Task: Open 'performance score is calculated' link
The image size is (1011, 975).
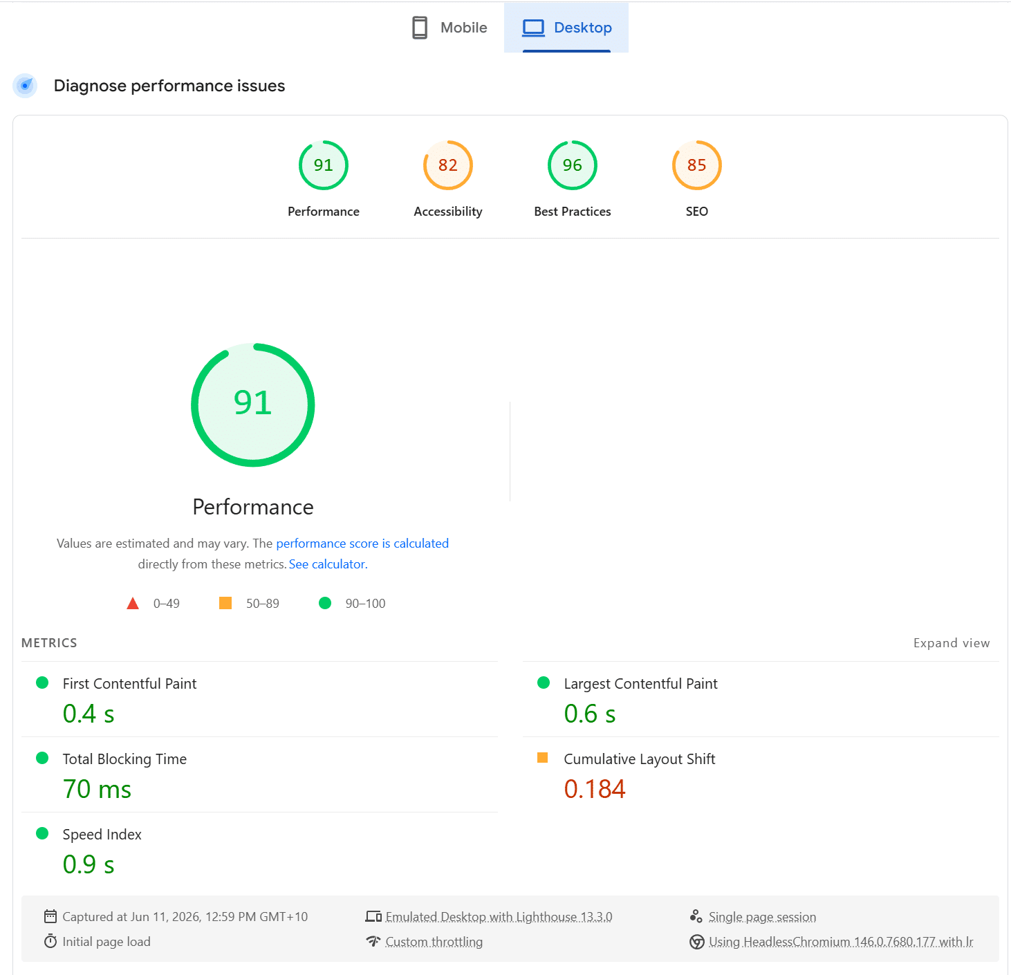Action: tap(362, 544)
